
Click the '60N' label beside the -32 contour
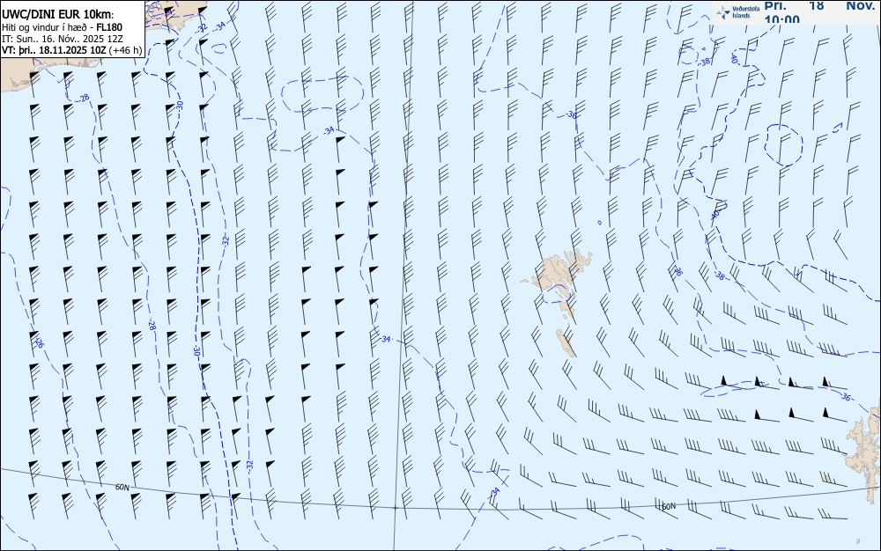tap(122, 487)
